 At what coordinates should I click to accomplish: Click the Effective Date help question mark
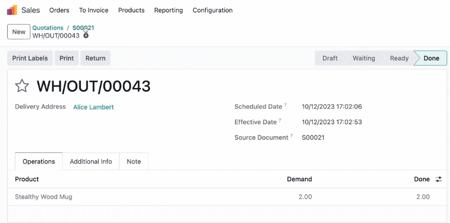pyautogui.click(x=280, y=120)
